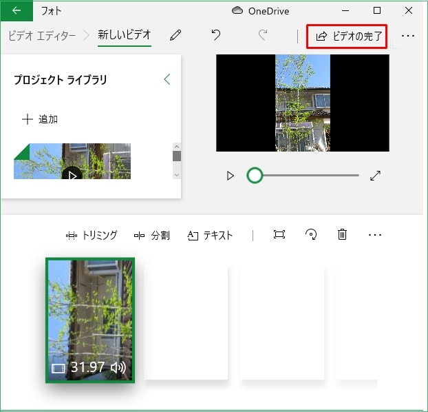Click the ビデオの完了 button
Image resolution: width=428 pixels, height=412 pixels.
(x=347, y=37)
